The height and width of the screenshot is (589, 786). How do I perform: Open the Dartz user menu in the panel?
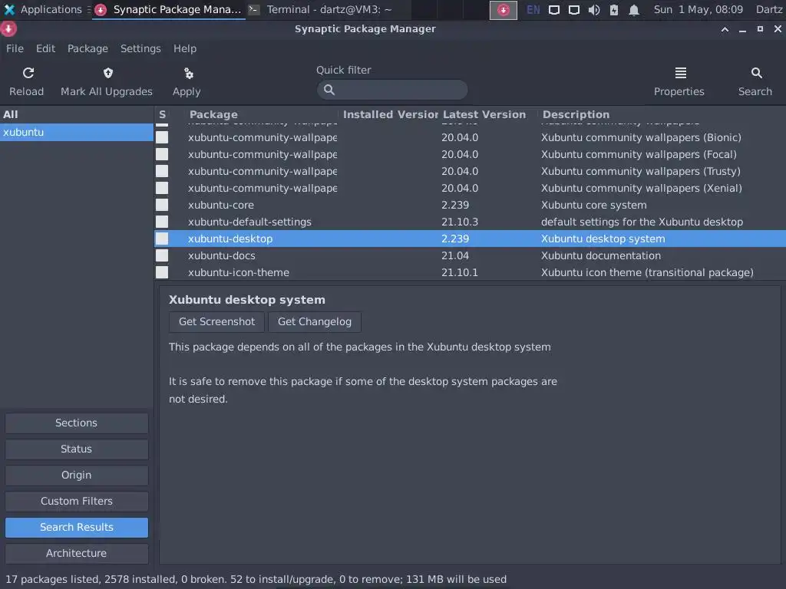[769, 9]
